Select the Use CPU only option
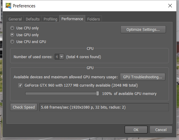The image size is (179, 140). pyautogui.click(x=12, y=28)
